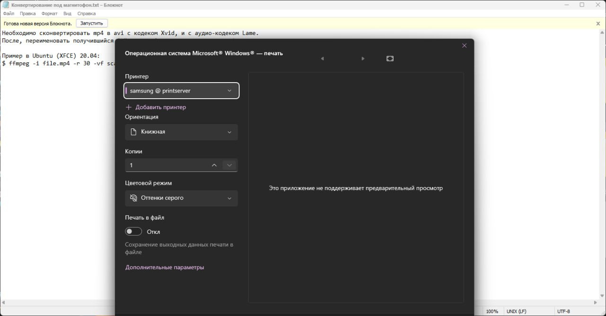Open the Файл menu
Viewport: 606px width, 316px height.
[x=9, y=14]
